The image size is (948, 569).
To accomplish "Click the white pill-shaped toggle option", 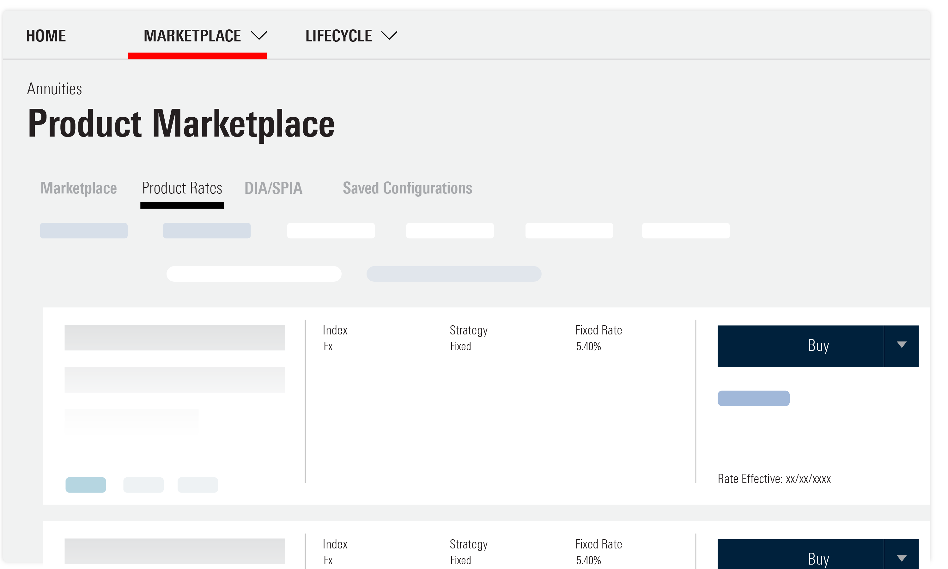I will click(x=254, y=274).
